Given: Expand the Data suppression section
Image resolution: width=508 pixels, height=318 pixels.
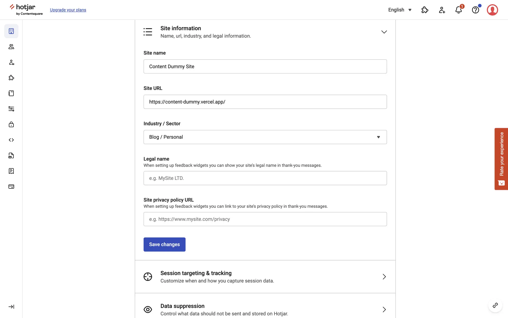Looking at the screenshot, I should point(384,310).
